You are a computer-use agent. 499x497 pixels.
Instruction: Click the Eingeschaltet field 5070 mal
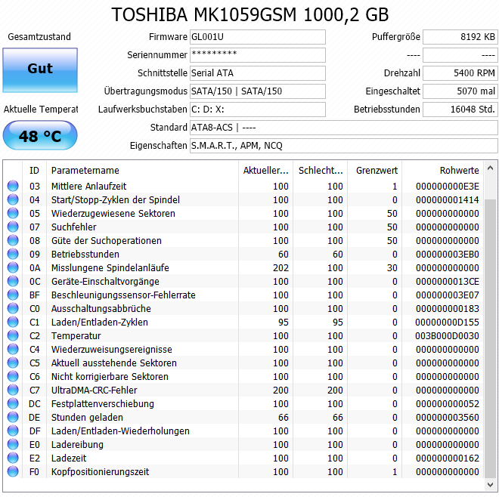tap(460, 91)
